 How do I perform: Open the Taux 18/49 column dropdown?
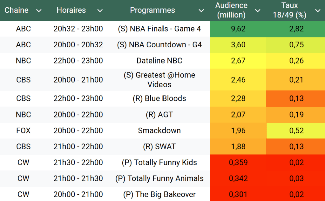317,11
